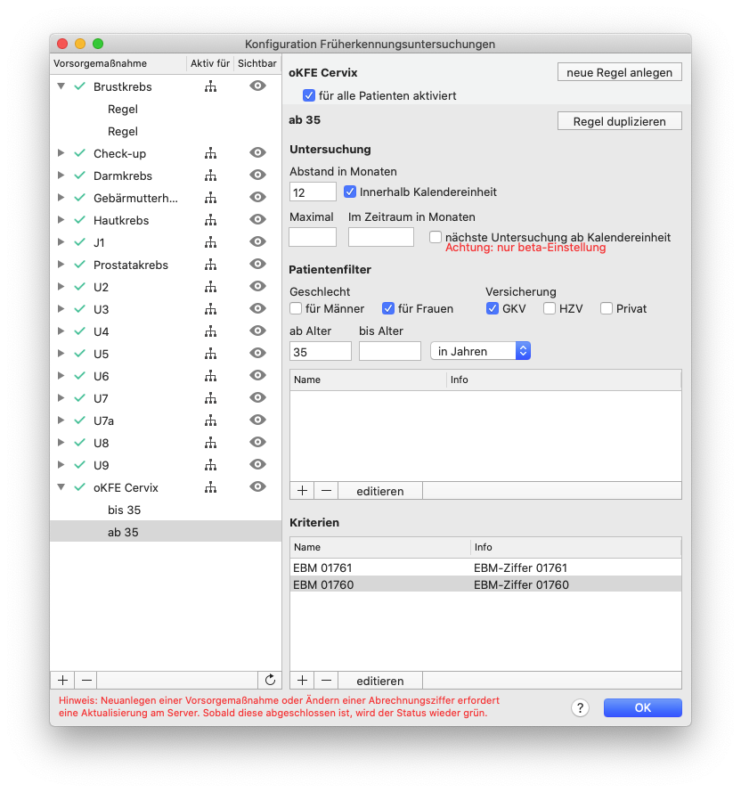Expand the U9 tree entry

coord(61,465)
